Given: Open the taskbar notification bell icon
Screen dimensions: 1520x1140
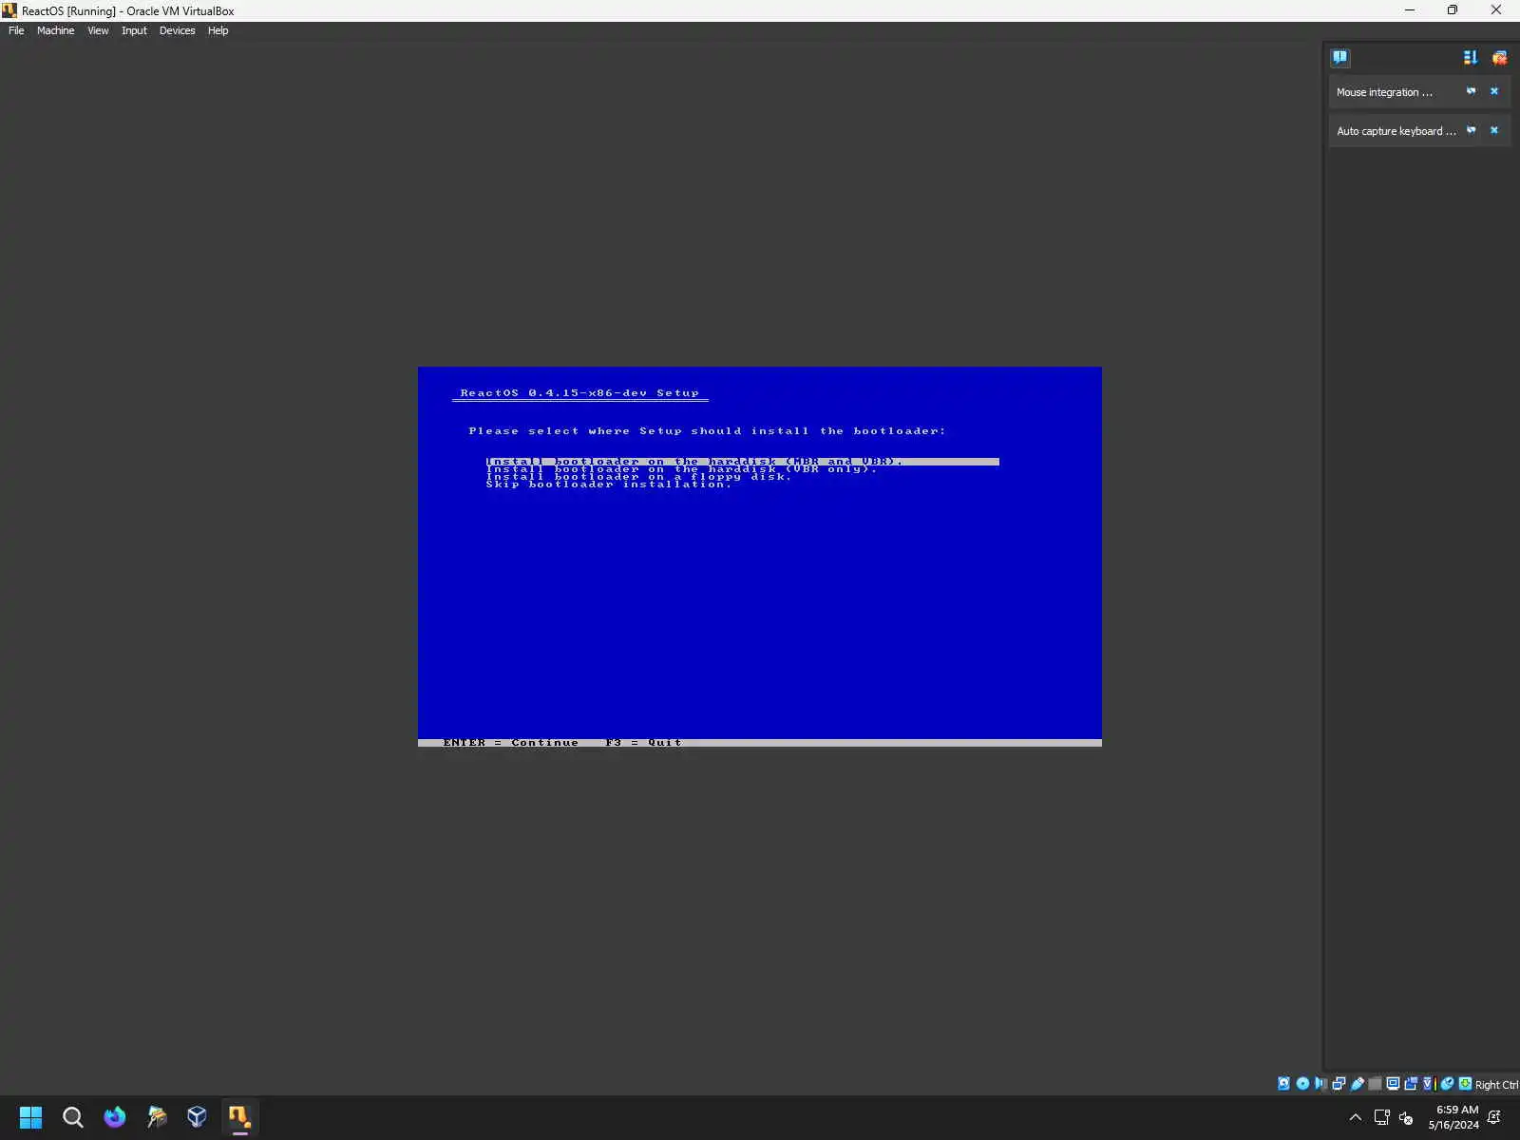Looking at the screenshot, I should click(x=1494, y=1117).
